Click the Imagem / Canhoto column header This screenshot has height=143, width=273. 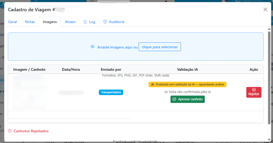(29, 69)
